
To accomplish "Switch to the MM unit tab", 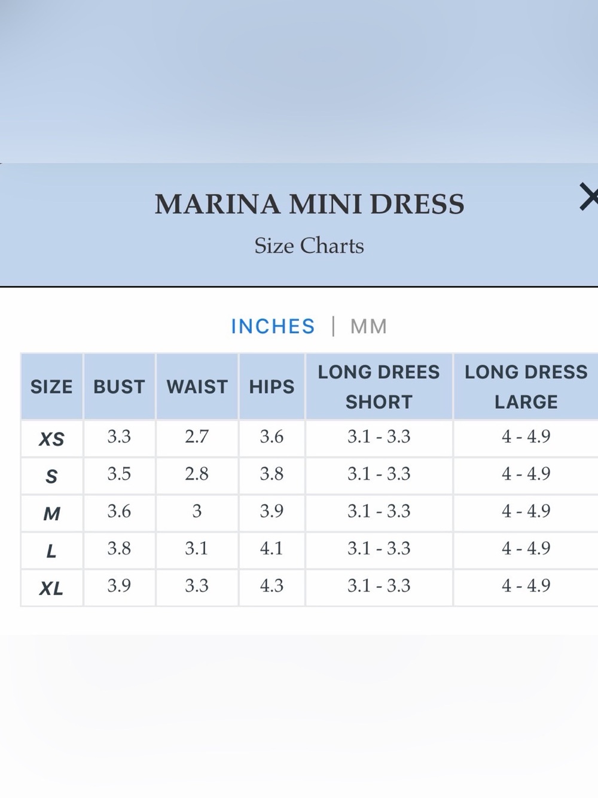I will tap(368, 326).
